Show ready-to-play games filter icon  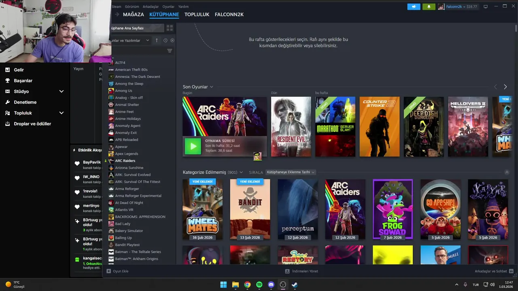pyautogui.click(x=172, y=40)
